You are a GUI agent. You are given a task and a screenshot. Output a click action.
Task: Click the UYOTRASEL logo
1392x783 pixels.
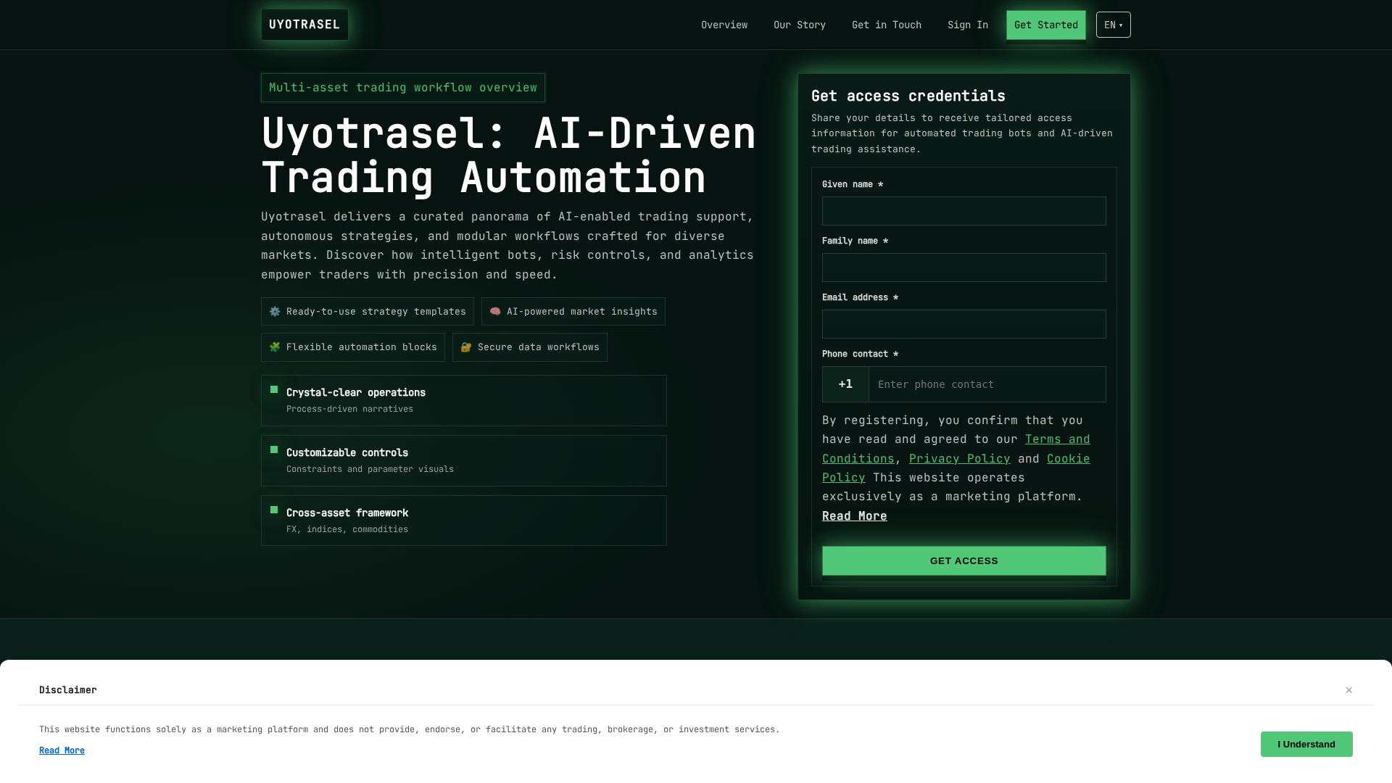point(304,25)
